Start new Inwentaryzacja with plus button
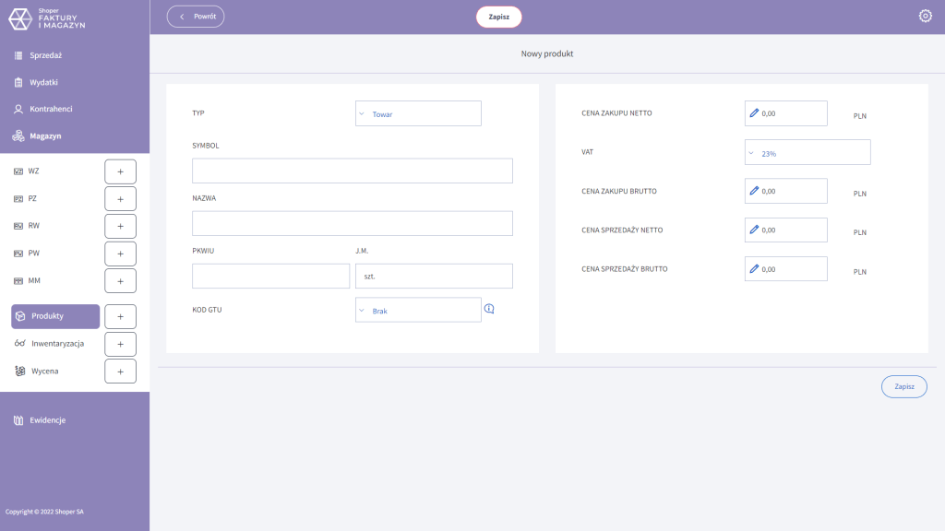 coord(120,344)
